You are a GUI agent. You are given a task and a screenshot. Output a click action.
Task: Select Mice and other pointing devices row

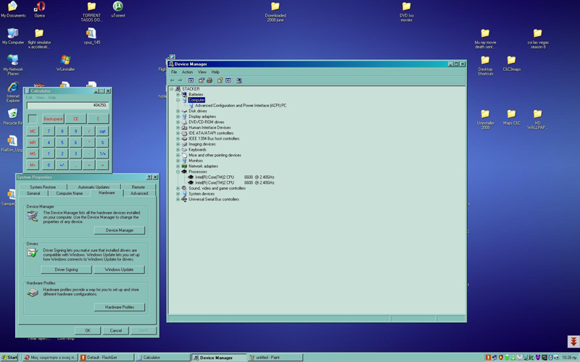pyautogui.click(x=215, y=156)
